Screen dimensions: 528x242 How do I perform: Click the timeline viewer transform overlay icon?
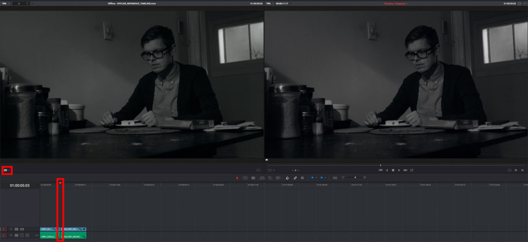[270, 170]
